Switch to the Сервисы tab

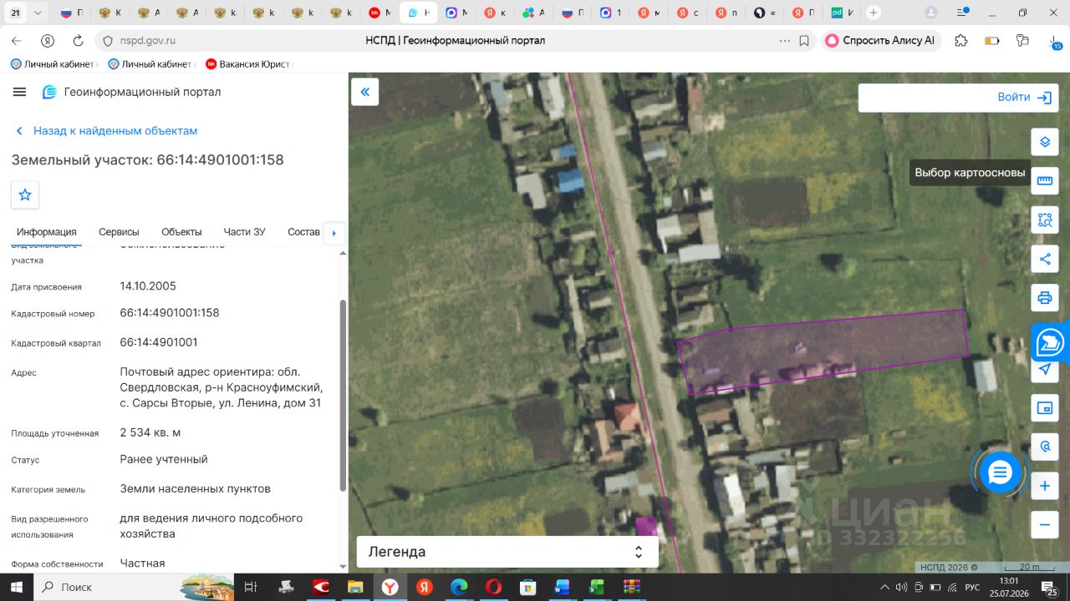point(119,232)
